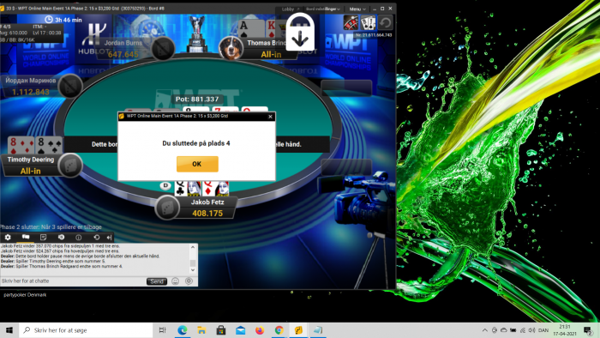Launch the blackjack cards game icon
Image resolution: width=600 pixels, height=338 pixels.
pos(368,23)
